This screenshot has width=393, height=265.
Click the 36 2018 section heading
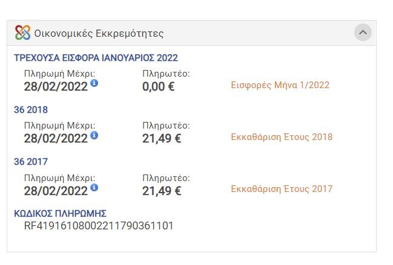(31, 110)
